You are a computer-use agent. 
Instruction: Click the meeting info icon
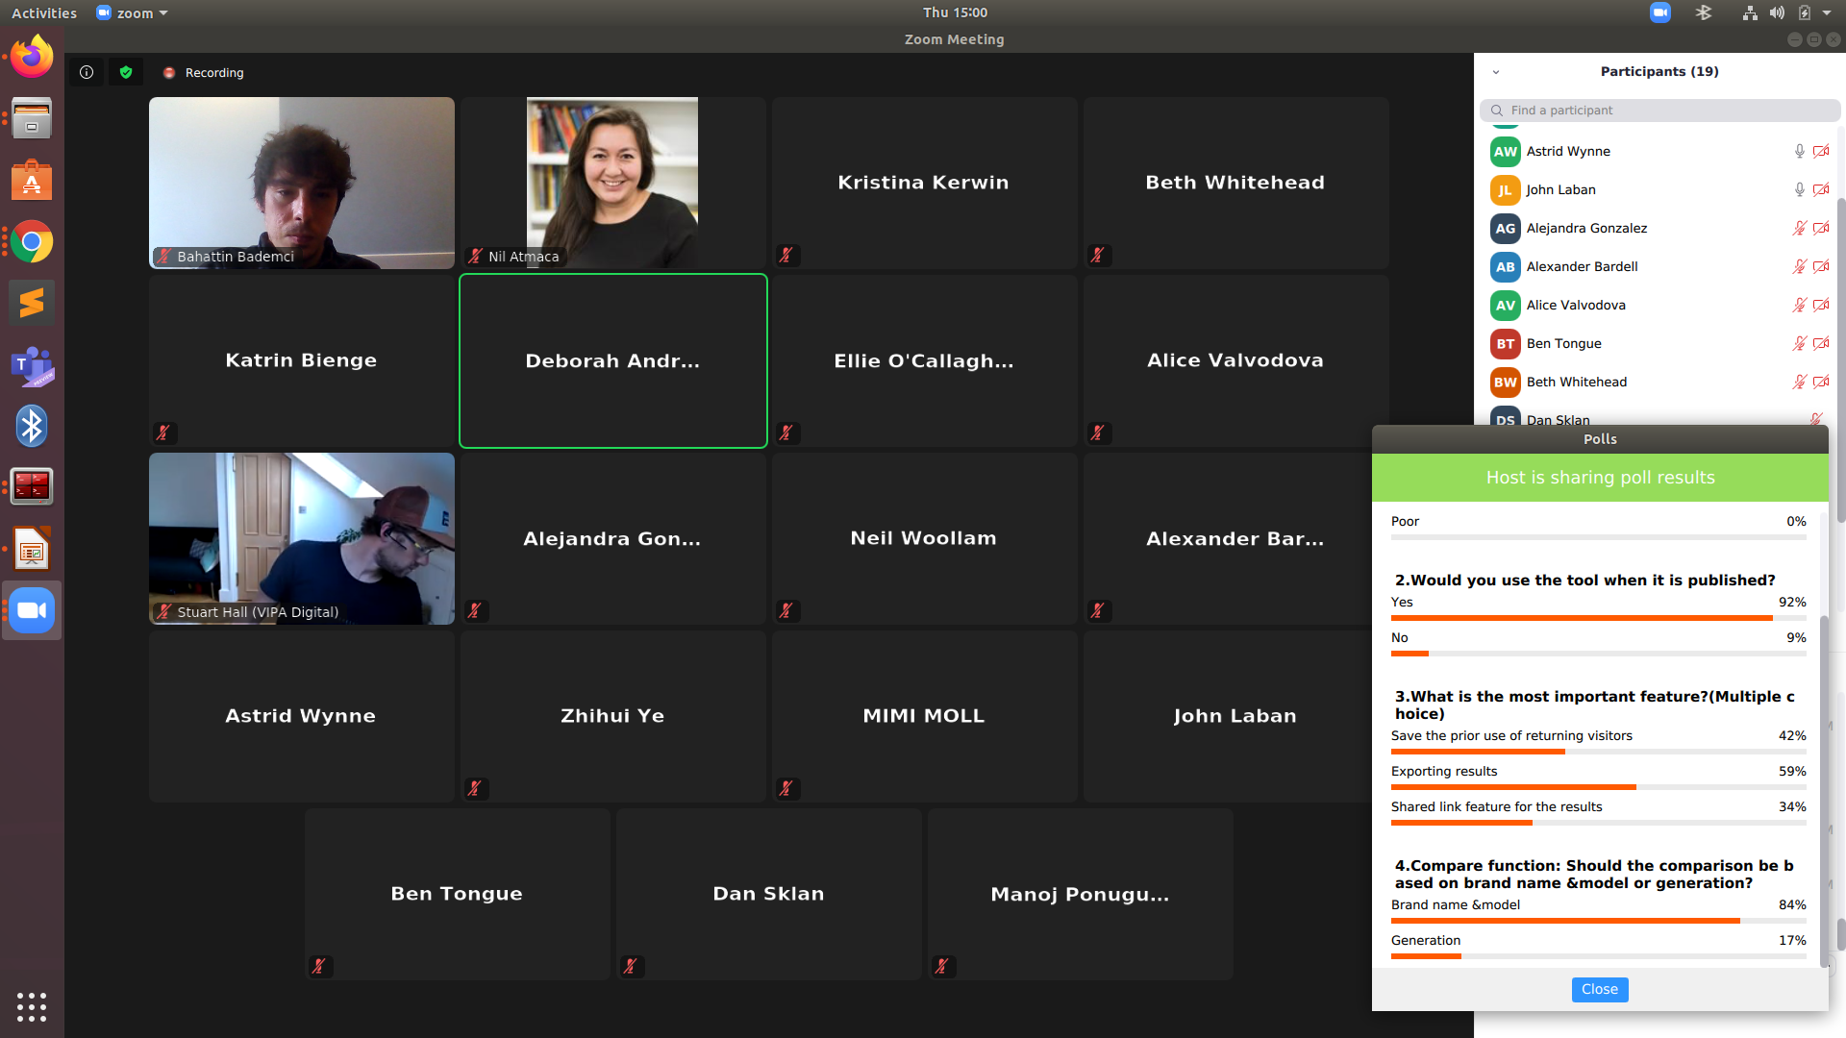tap(87, 72)
